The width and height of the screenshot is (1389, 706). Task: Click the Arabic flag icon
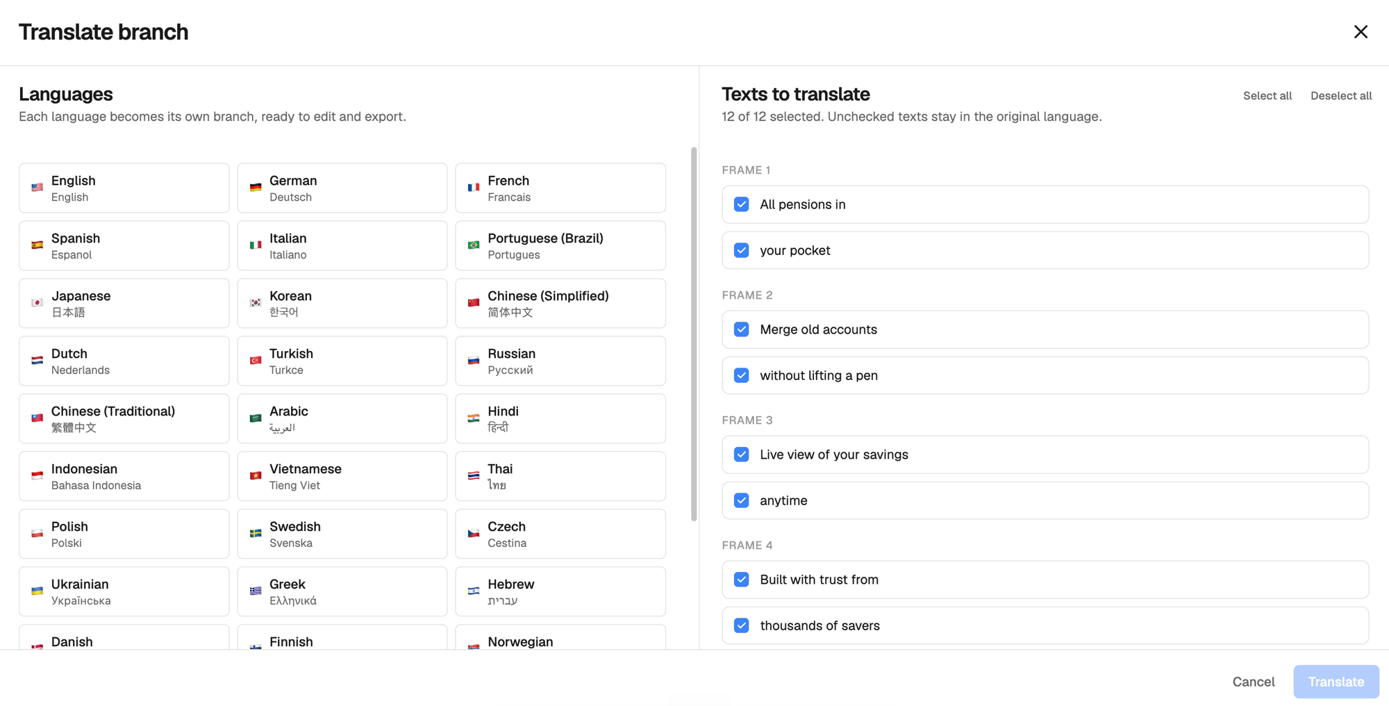pyautogui.click(x=256, y=418)
